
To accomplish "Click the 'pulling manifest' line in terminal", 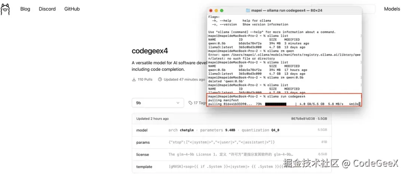I will click(223, 100).
